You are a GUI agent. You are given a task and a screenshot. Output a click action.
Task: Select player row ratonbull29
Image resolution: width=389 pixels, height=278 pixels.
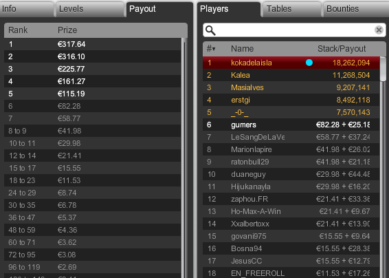(291, 162)
